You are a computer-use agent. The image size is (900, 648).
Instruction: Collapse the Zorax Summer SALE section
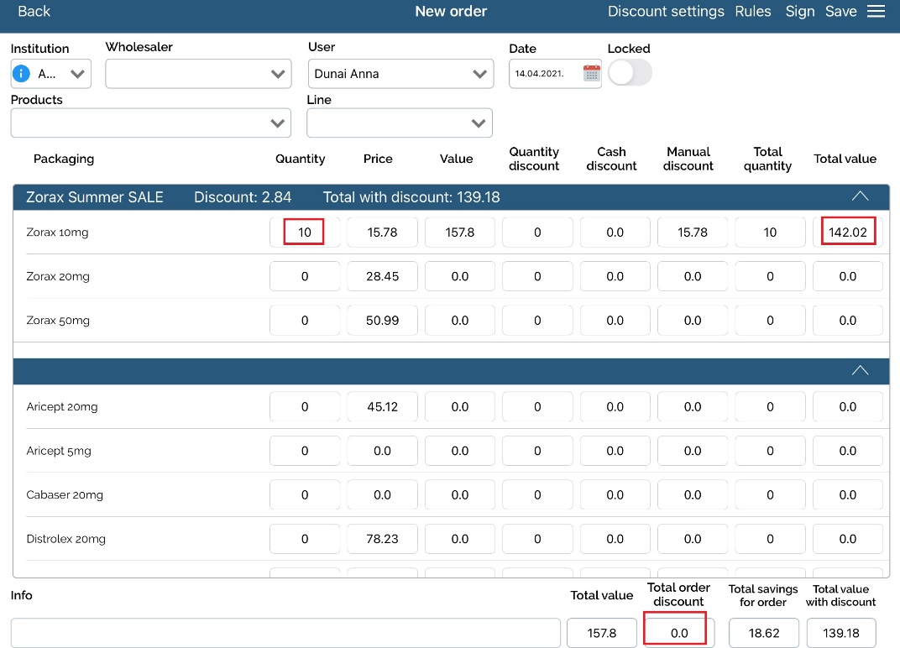860,196
